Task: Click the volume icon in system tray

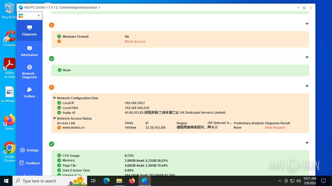Action: tap(298, 181)
